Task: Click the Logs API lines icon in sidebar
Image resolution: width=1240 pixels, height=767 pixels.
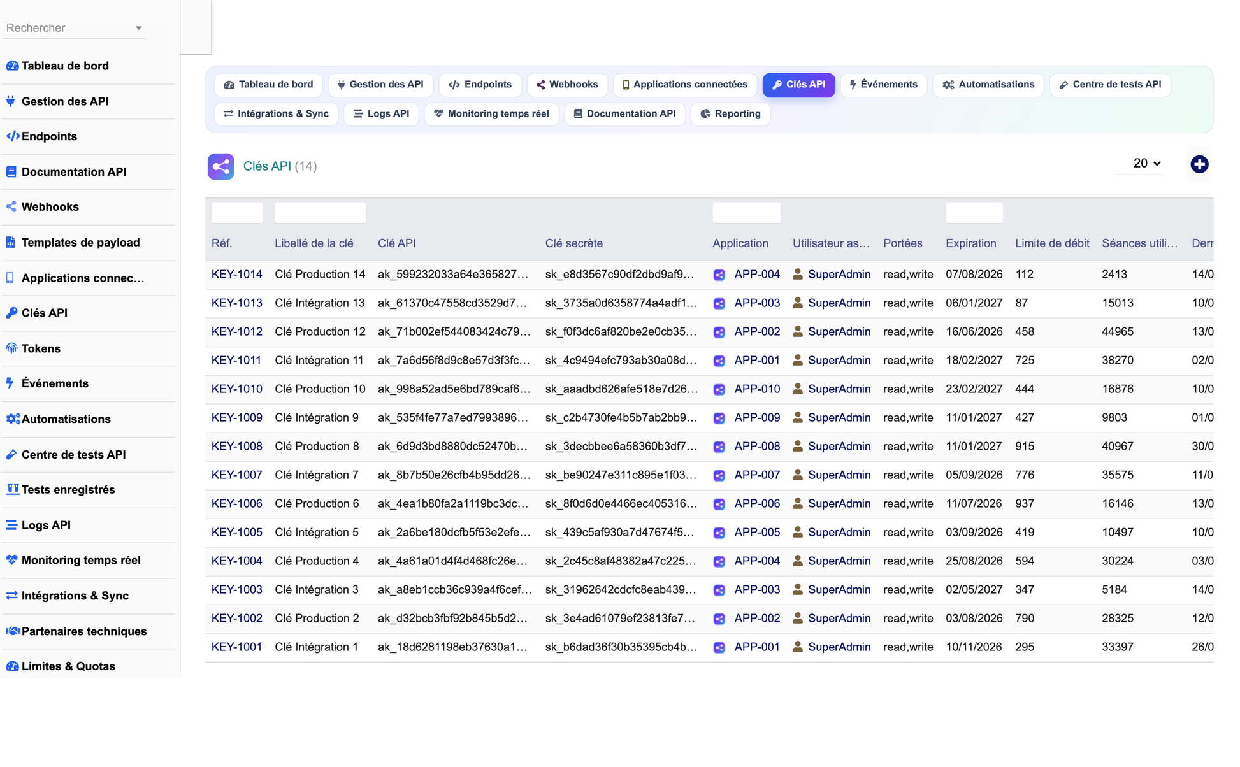Action: 11,525
